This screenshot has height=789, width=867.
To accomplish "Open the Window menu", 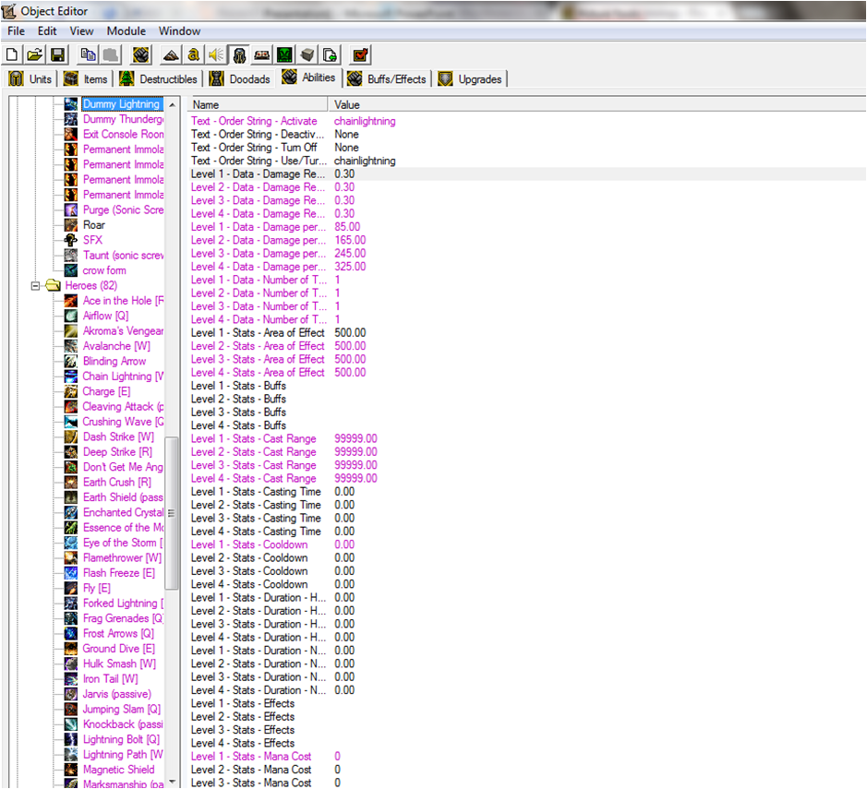I will pyautogui.click(x=179, y=31).
